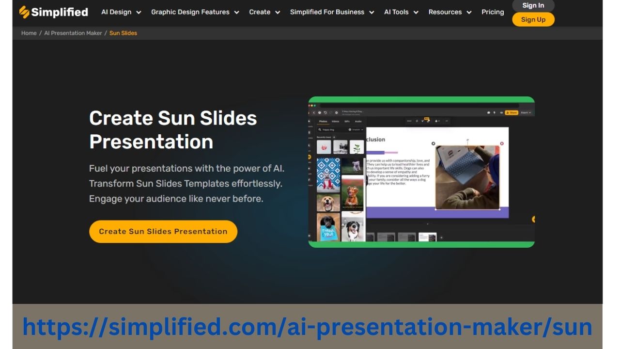Click the undo arrow in the editor toolbar
Viewport: 620px width, 349px height.
[x=325, y=112]
